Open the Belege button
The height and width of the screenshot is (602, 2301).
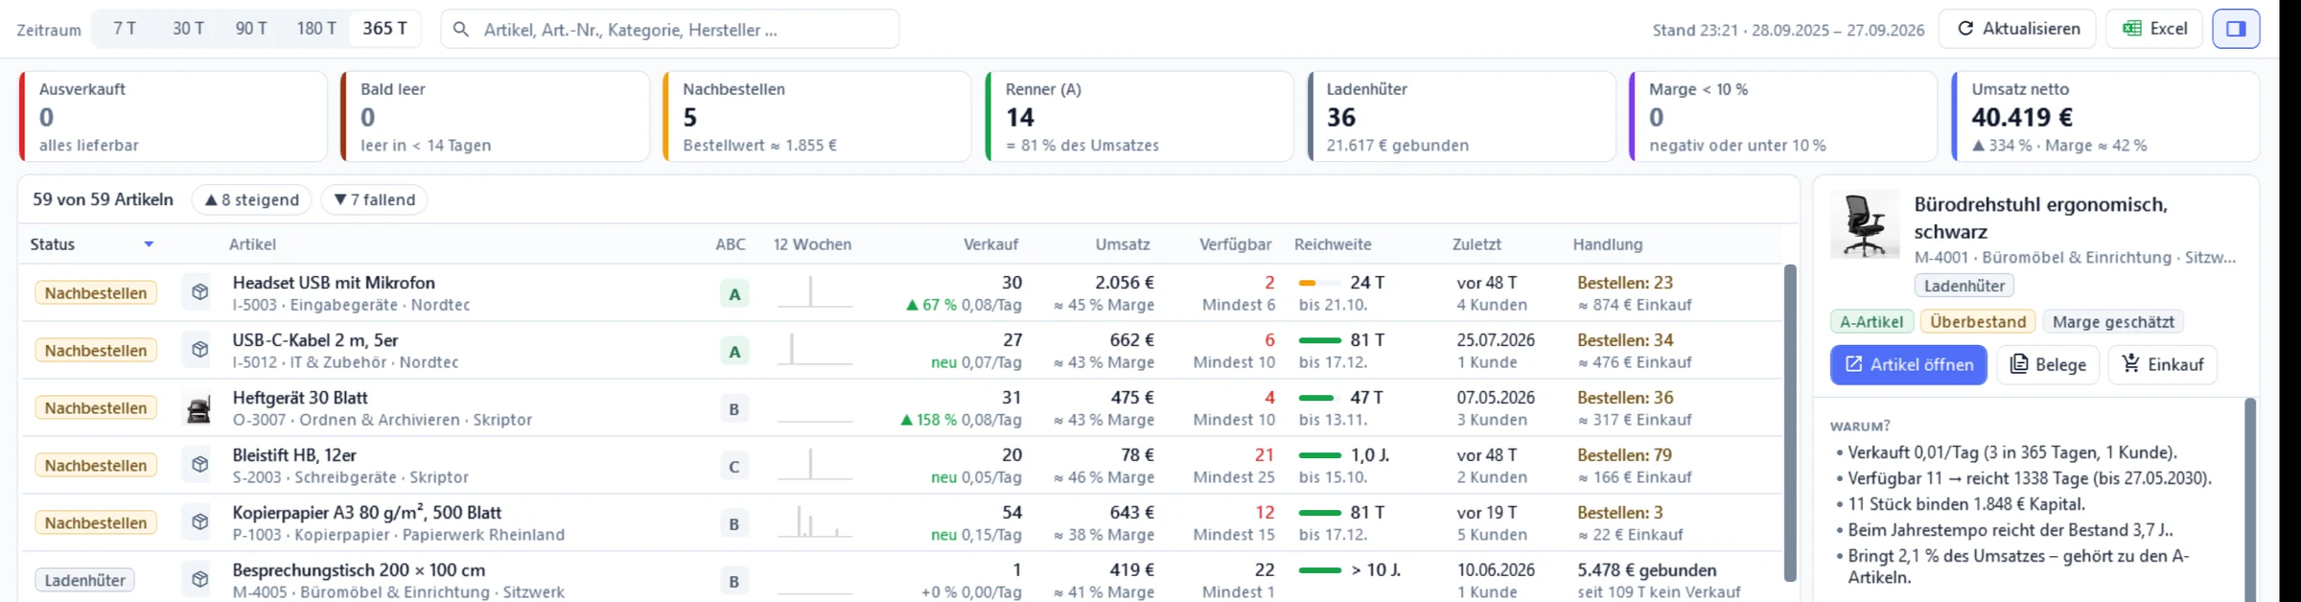coord(2048,364)
